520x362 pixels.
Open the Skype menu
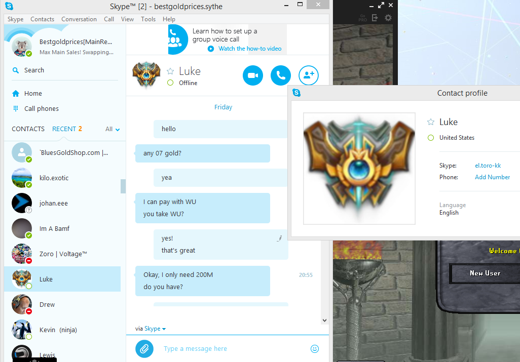click(15, 19)
